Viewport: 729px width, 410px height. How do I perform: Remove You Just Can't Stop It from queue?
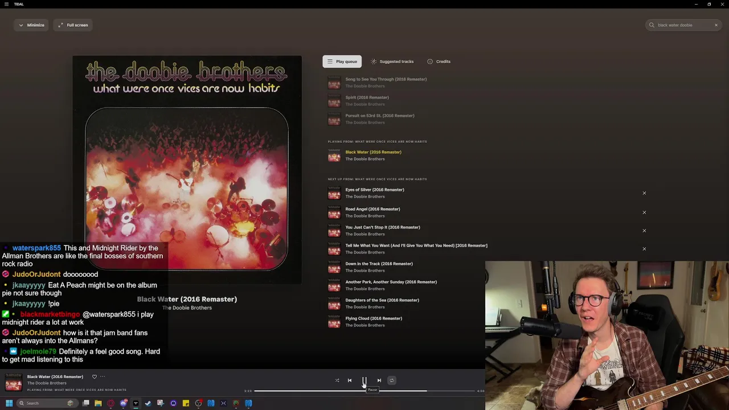pos(644,231)
